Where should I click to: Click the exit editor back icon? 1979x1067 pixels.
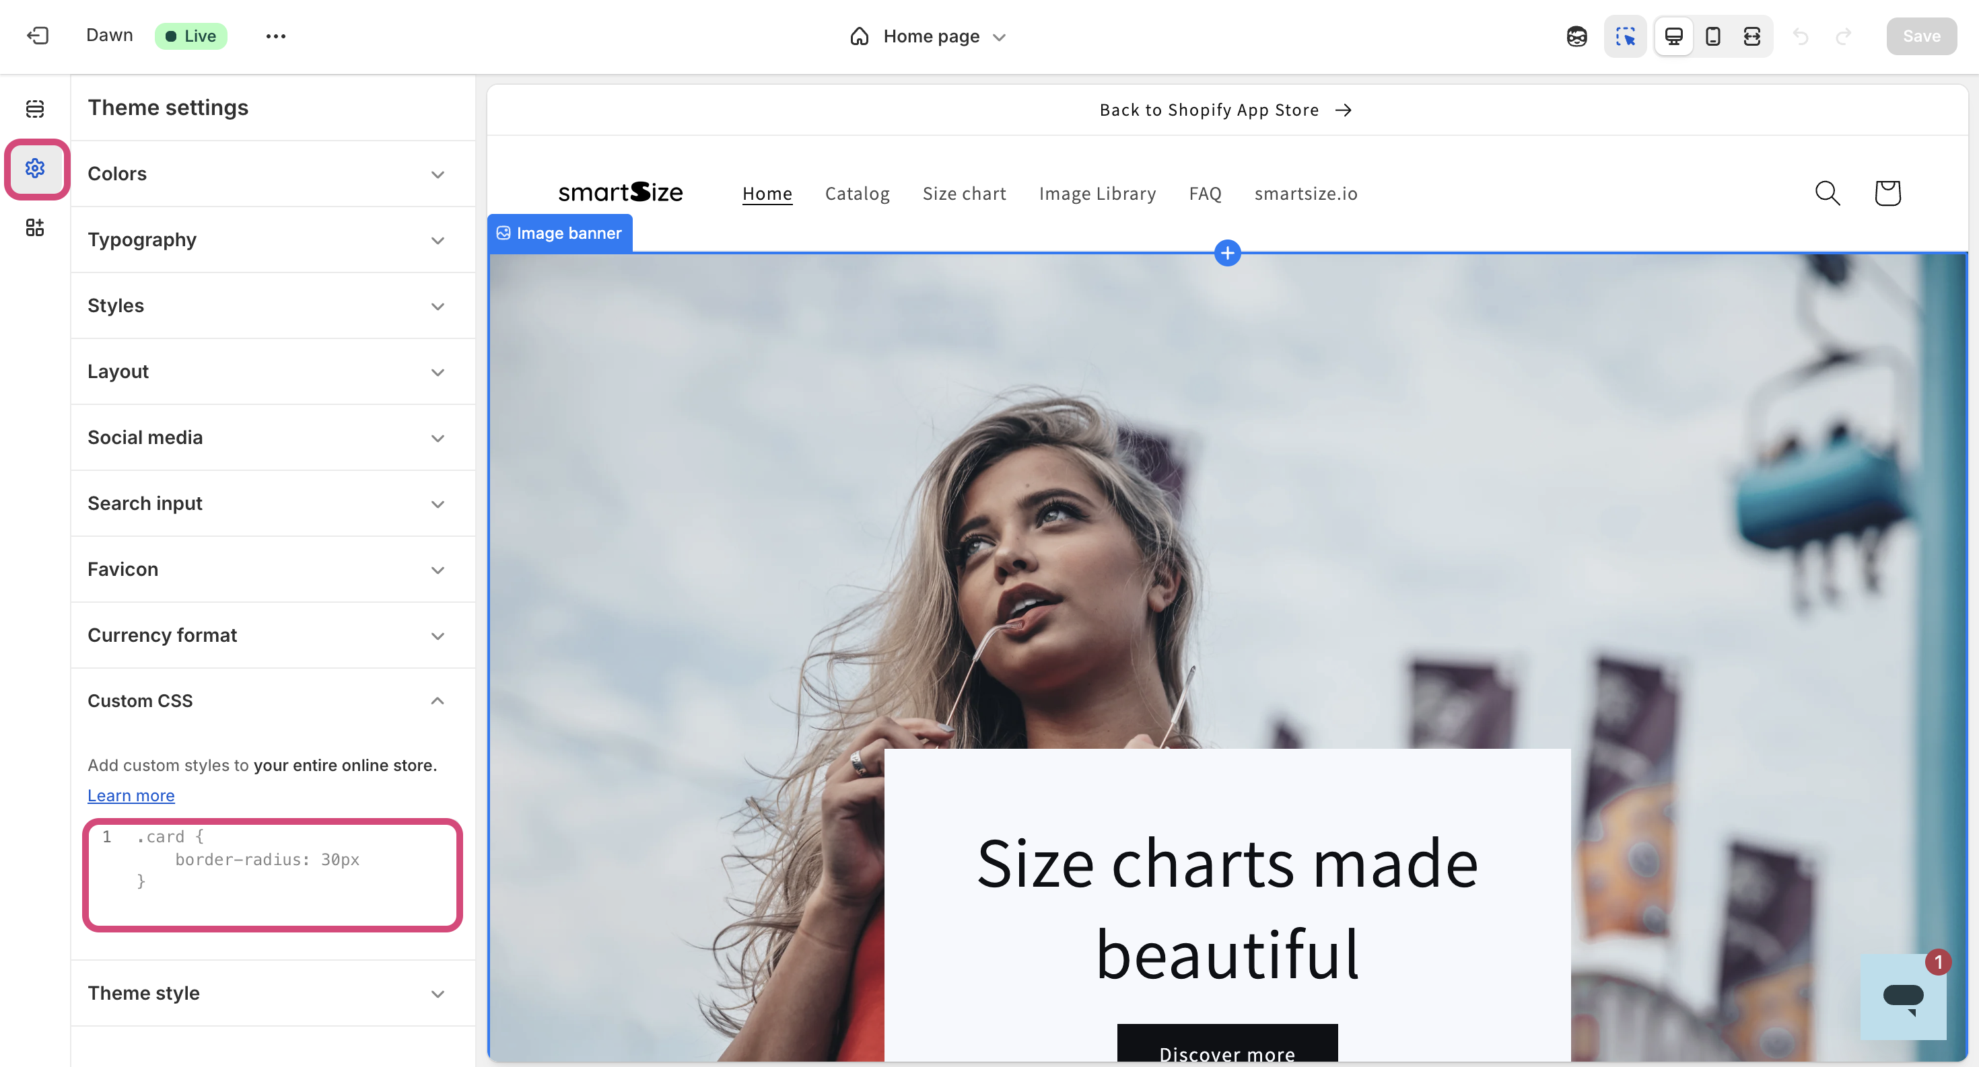[x=37, y=35]
